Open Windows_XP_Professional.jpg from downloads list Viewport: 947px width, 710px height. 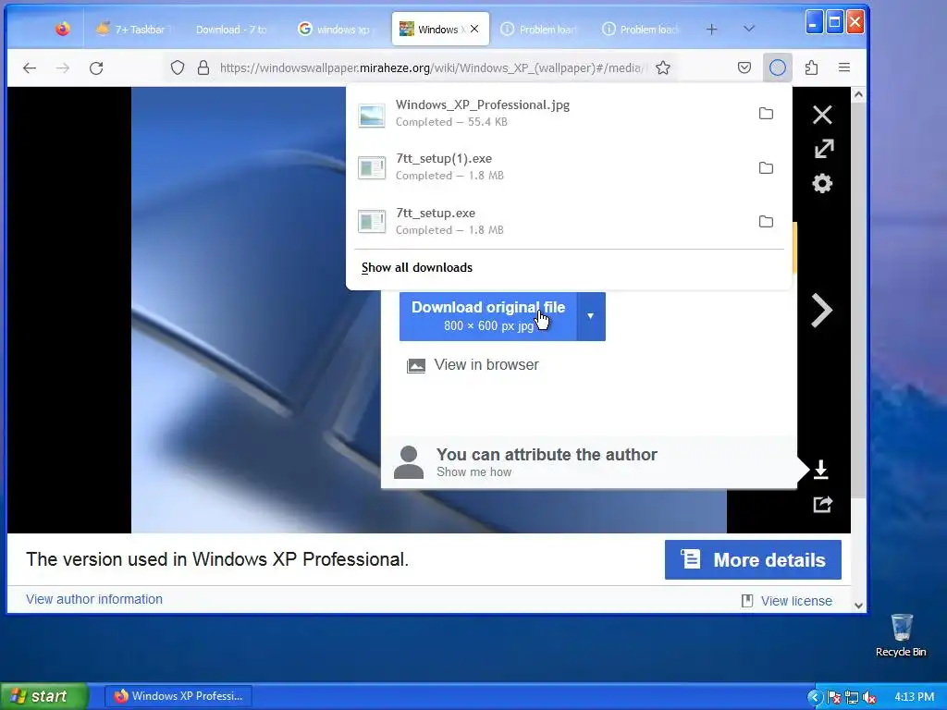tap(549, 114)
